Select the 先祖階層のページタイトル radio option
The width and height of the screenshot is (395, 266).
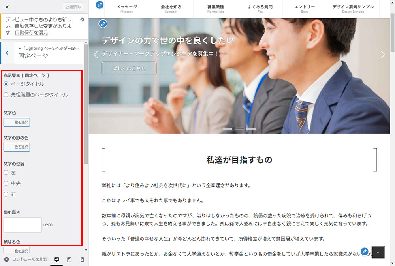point(6,95)
